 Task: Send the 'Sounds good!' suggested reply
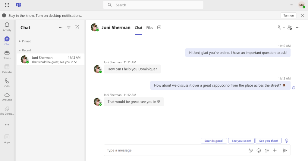214,141
